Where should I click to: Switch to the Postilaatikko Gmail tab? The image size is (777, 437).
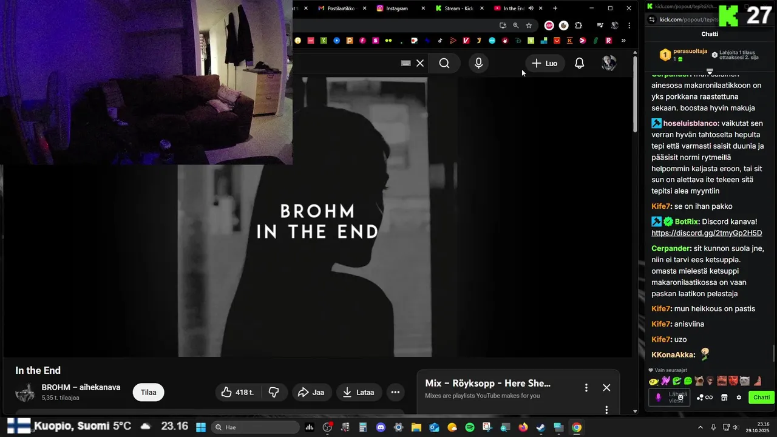pyautogui.click(x=342, y=8)
